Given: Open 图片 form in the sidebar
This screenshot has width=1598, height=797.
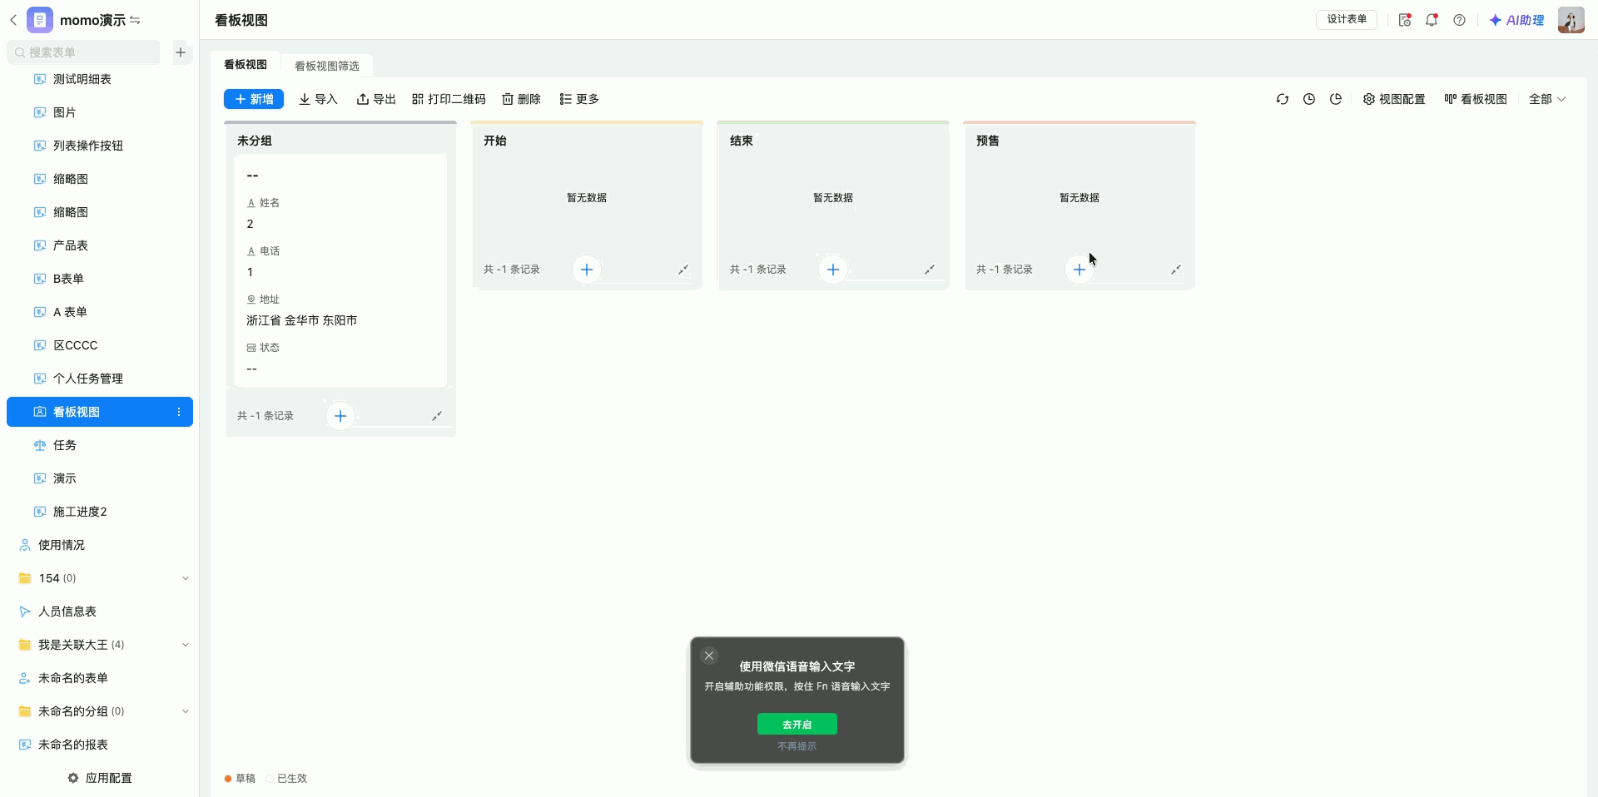Looking at the screenshot, I should (100, 112).
